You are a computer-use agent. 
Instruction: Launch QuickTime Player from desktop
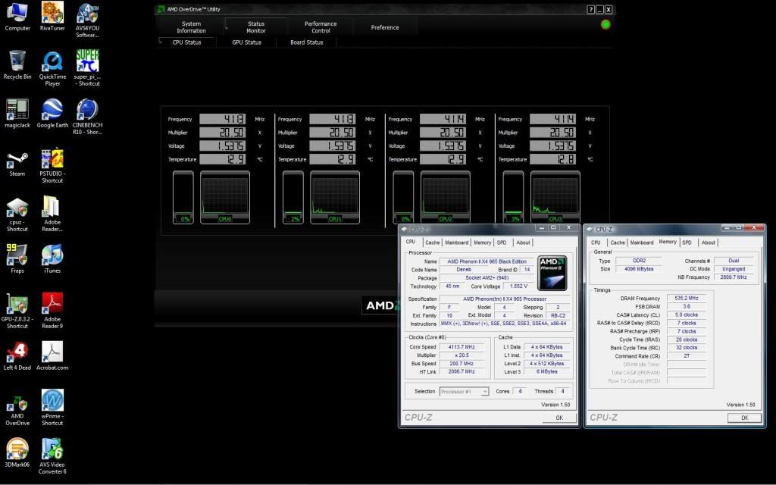(x=52, y=68)
